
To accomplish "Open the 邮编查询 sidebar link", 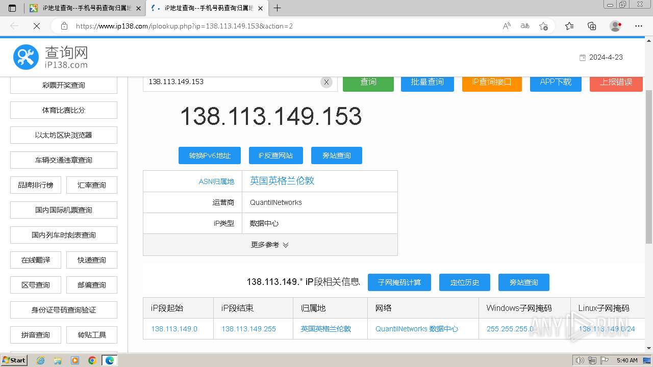I will [92, 285].
